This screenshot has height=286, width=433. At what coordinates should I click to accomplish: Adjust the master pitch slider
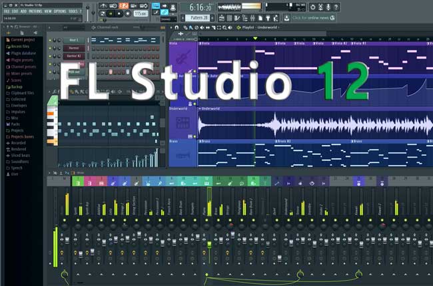[93, 13]
